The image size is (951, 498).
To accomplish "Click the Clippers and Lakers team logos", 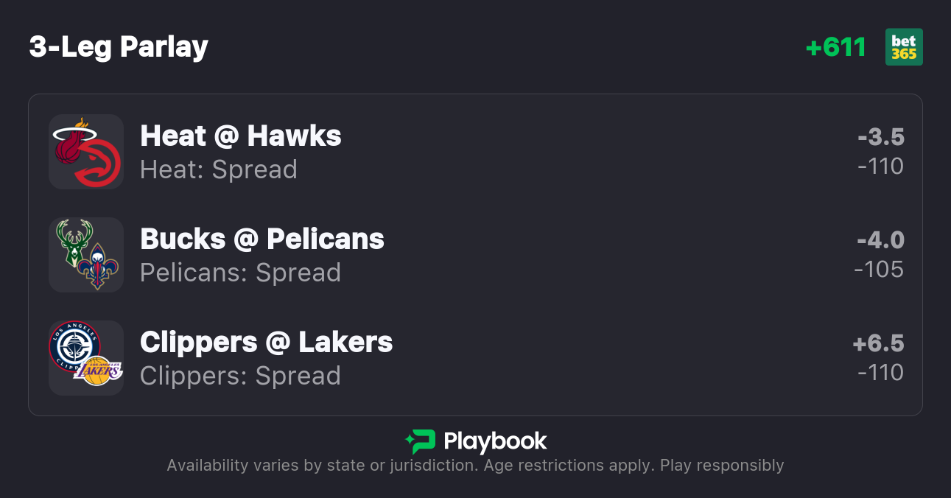I will [x=86, y=358].
